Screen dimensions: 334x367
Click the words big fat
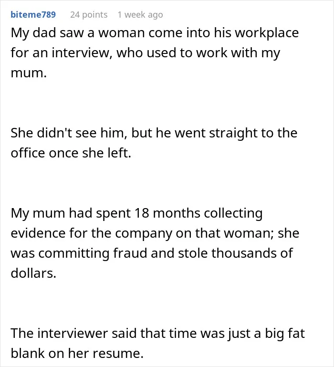tap(285, 334)
